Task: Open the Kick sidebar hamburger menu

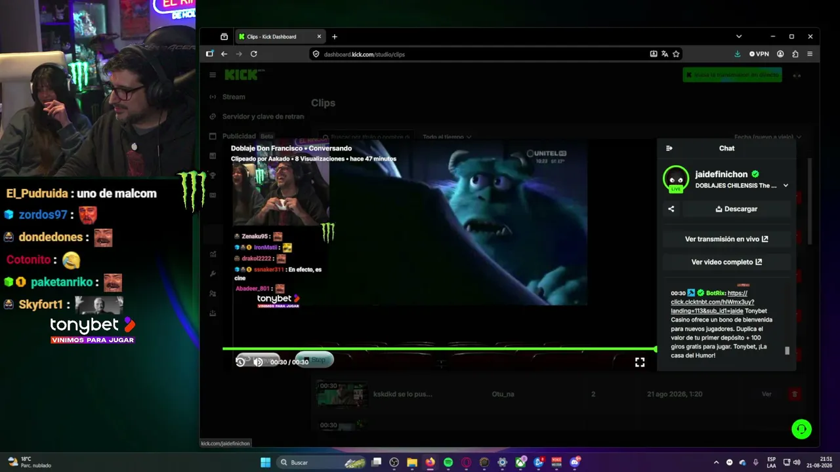Action: coord(213,75)
